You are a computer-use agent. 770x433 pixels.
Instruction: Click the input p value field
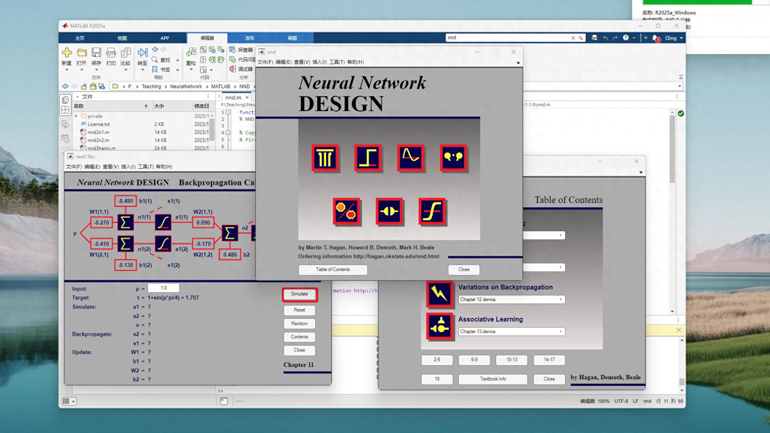coord(163,288)
